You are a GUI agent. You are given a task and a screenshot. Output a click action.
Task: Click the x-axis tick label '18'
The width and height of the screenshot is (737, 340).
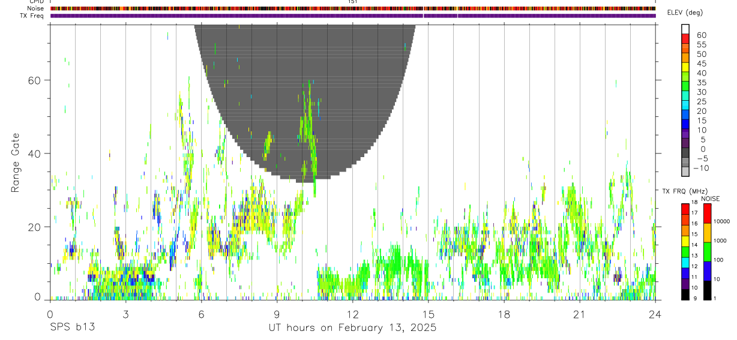(x=504, y=315)
